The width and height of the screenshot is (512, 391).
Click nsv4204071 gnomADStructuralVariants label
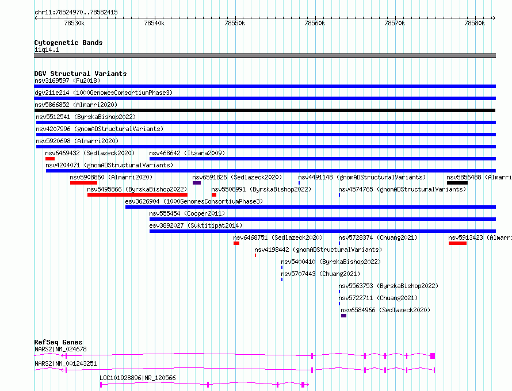click(x=109, y=165)
